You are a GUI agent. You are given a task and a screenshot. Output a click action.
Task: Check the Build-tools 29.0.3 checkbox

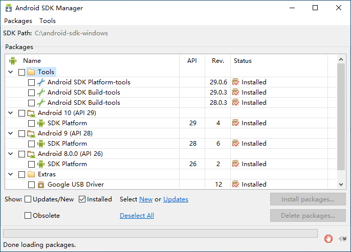click(x=31, y=93)
